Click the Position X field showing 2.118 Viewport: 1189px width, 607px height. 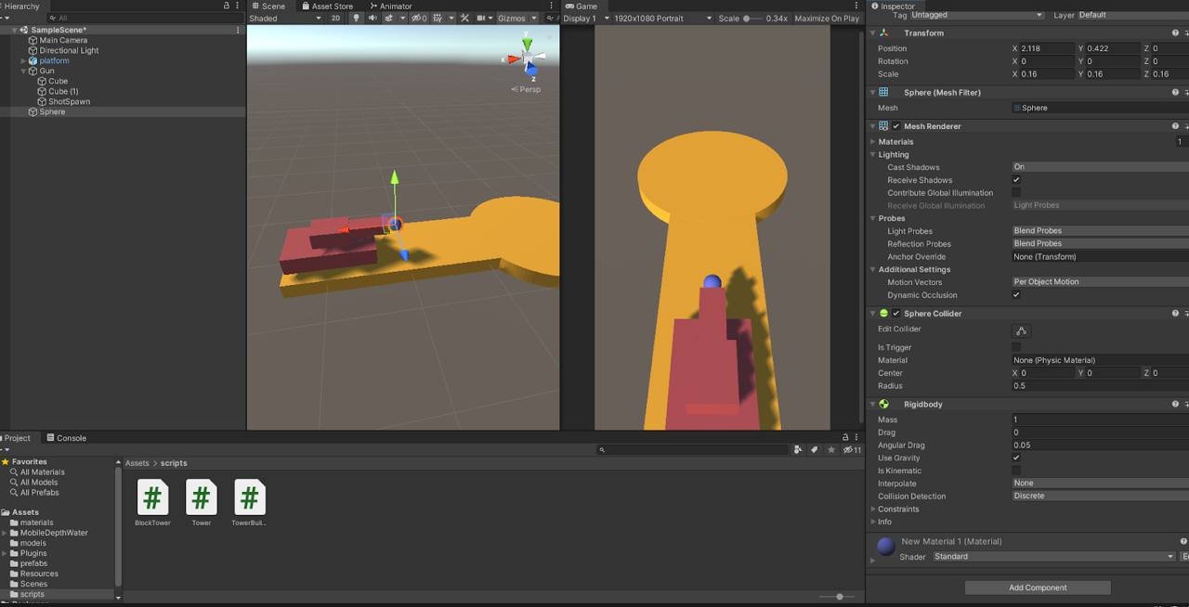1047,48
